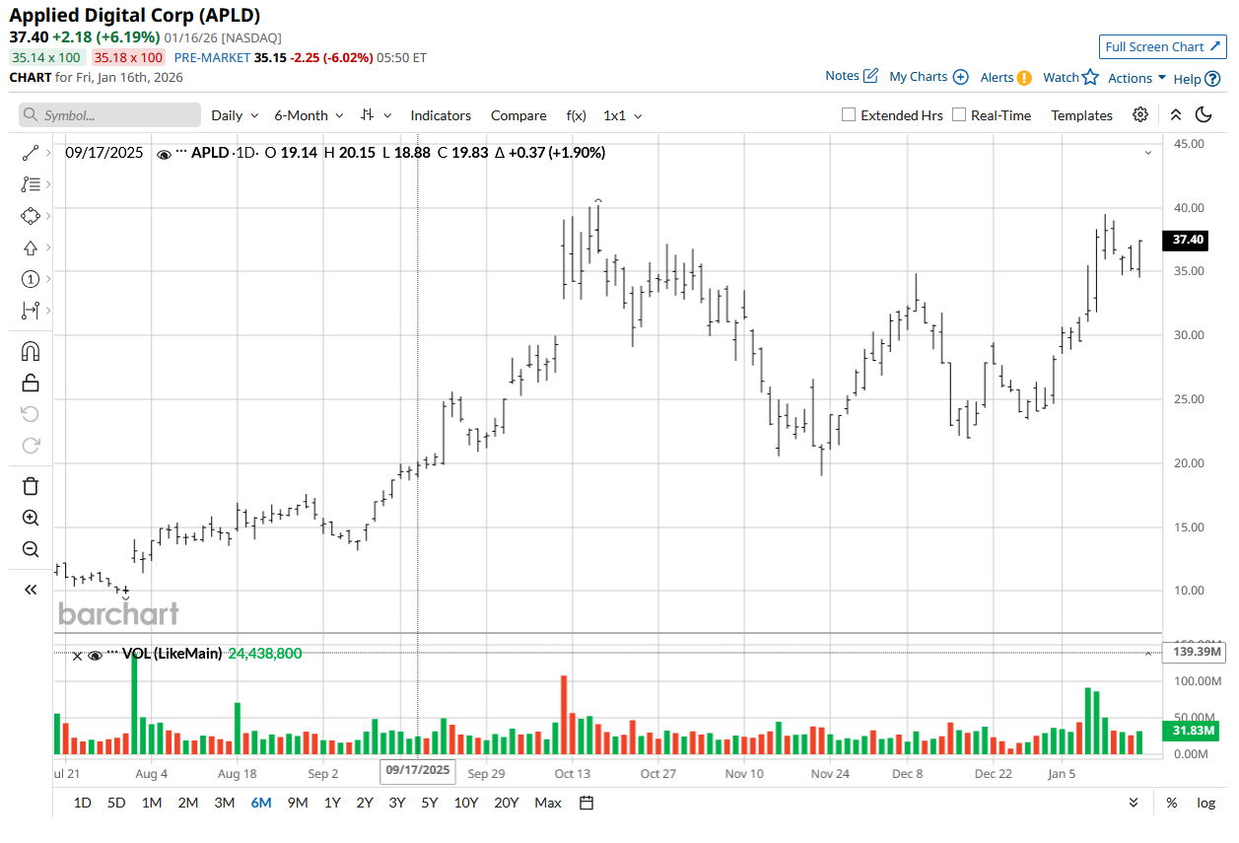Open chart settings gear

pos(1140,115)
